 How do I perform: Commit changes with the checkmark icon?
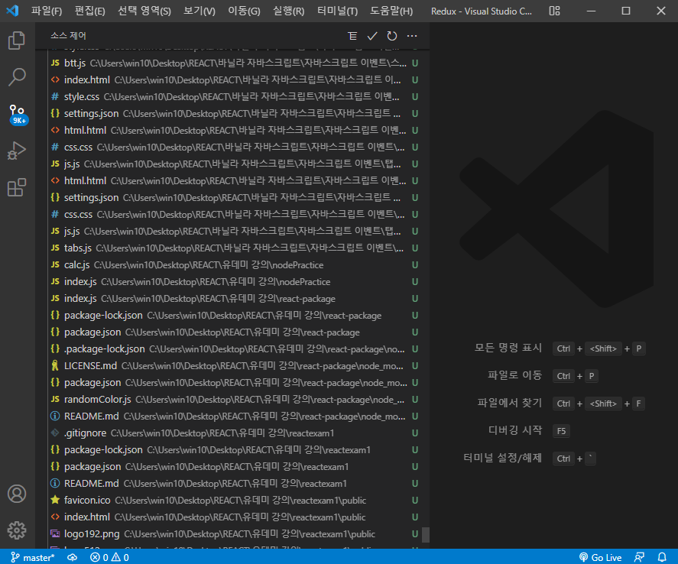(x=371, y=36)
